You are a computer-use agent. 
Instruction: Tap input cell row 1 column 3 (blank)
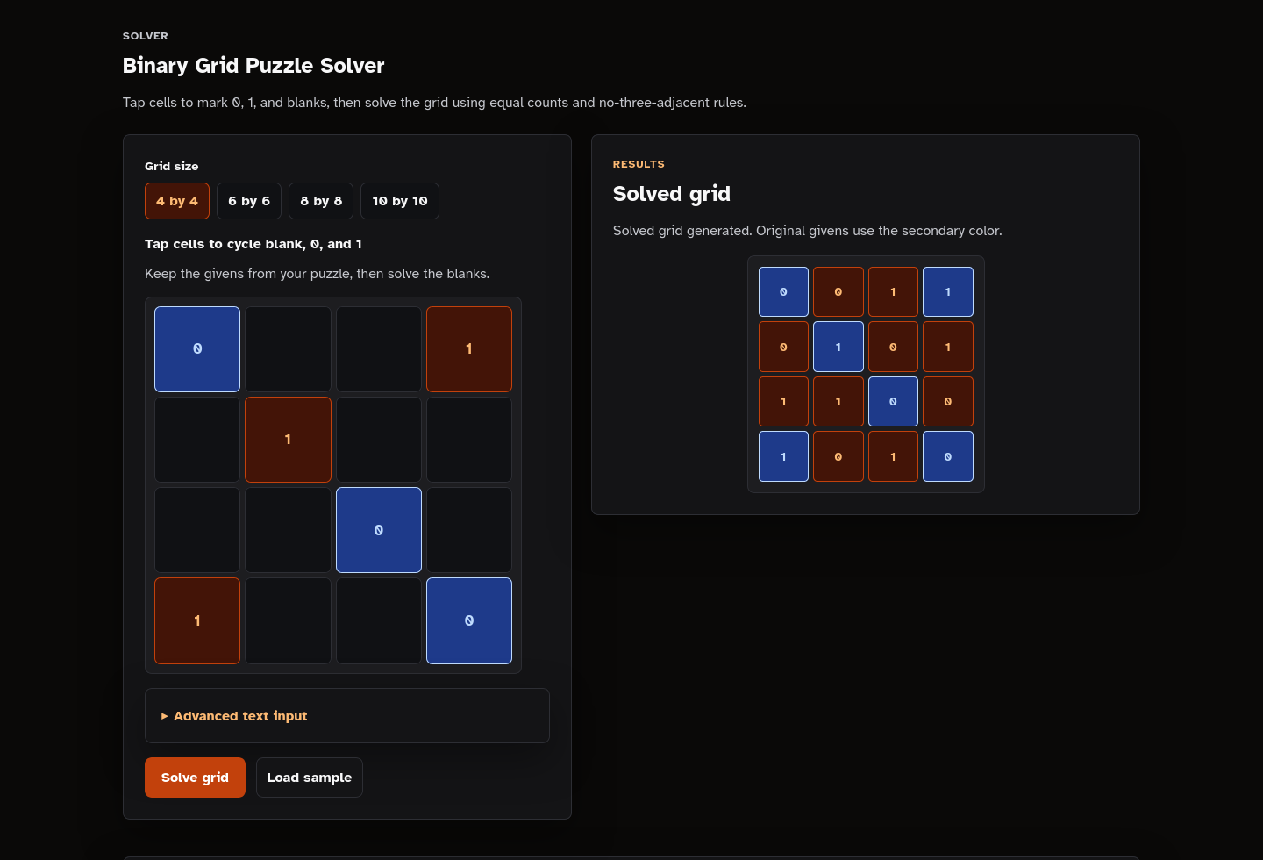(379, 349)
